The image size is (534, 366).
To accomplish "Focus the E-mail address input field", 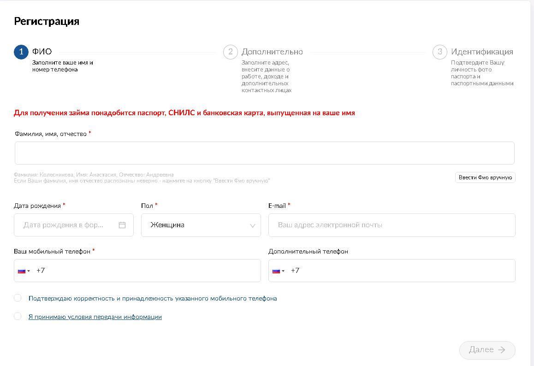I will pos(392,225).
